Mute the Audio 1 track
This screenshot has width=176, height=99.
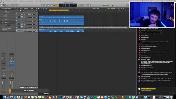point(21,14)
